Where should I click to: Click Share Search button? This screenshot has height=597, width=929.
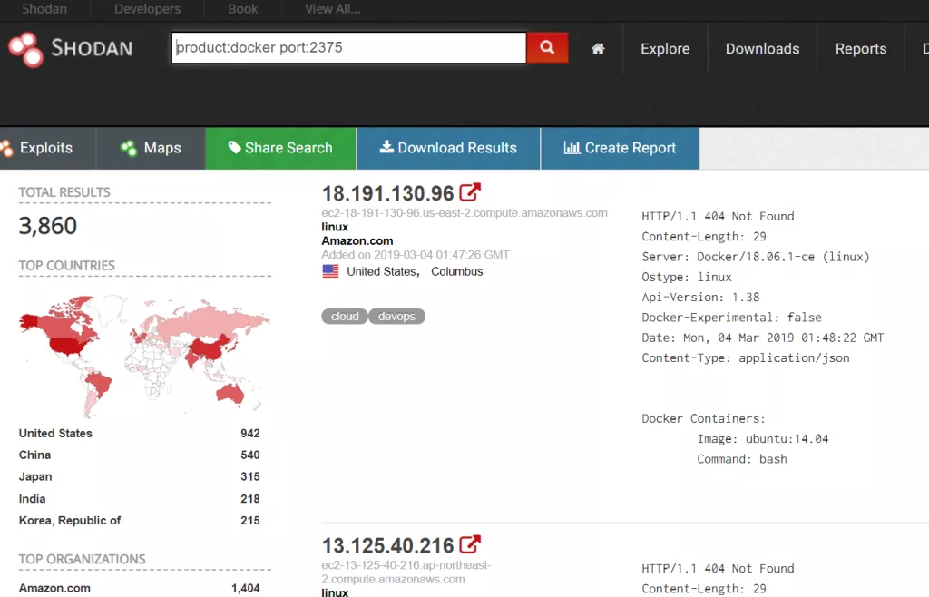click(x=281, y=148)
